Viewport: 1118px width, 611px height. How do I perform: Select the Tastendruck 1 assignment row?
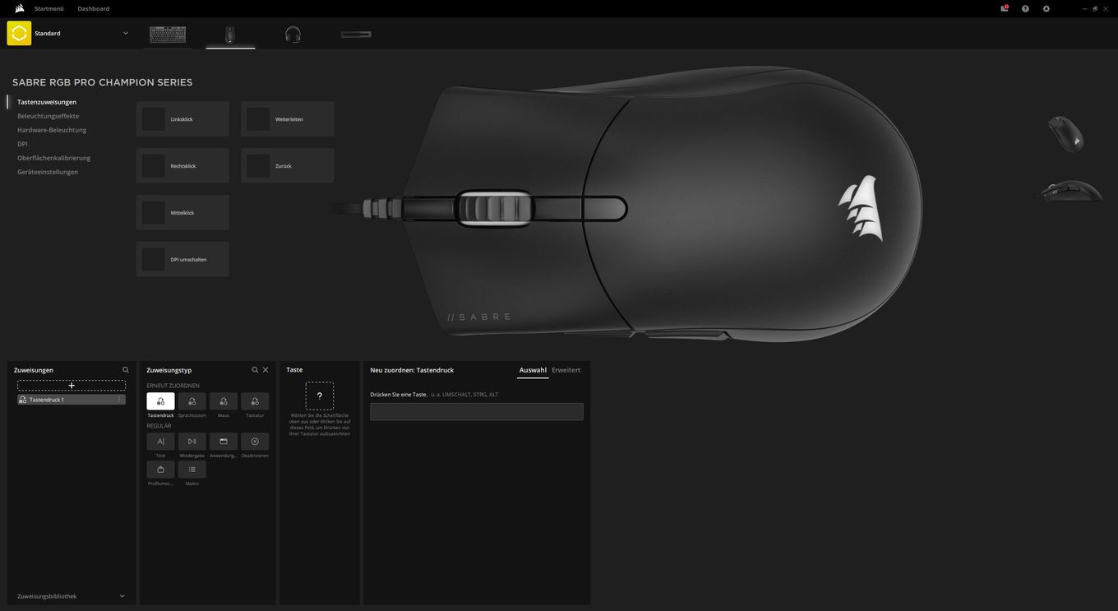72,400
